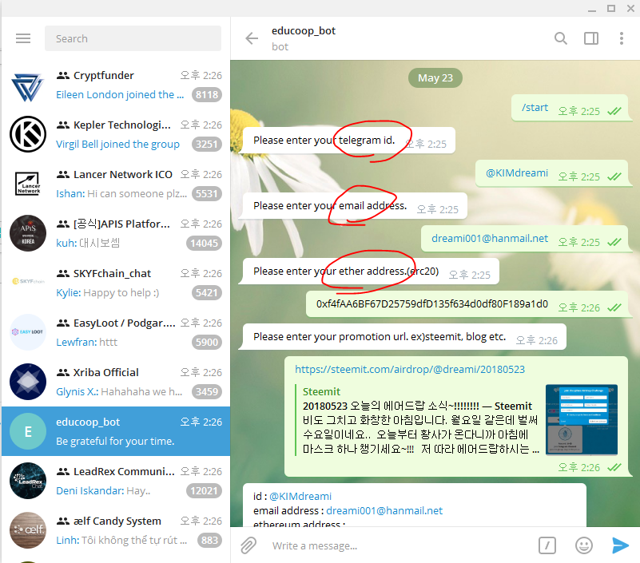Click the LeadRex Community avatar
The height and width of the screenshot is (563, 640).
tap(28, 481)
